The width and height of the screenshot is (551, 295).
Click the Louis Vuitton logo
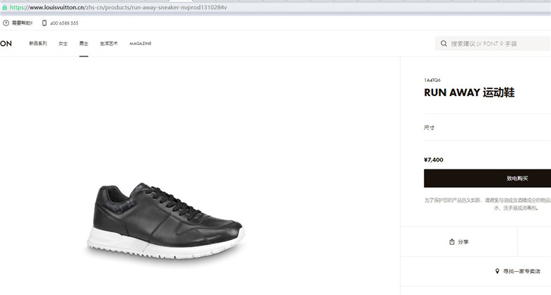click(6, 44)
